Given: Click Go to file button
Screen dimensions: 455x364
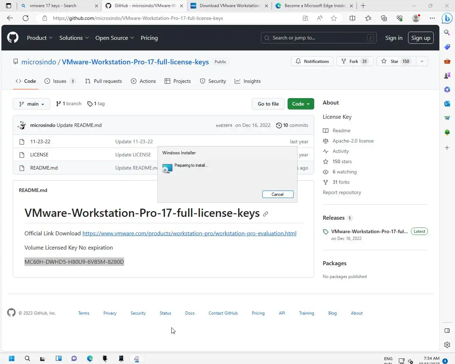Looking at the screenshot, I should tap(268, 104).
